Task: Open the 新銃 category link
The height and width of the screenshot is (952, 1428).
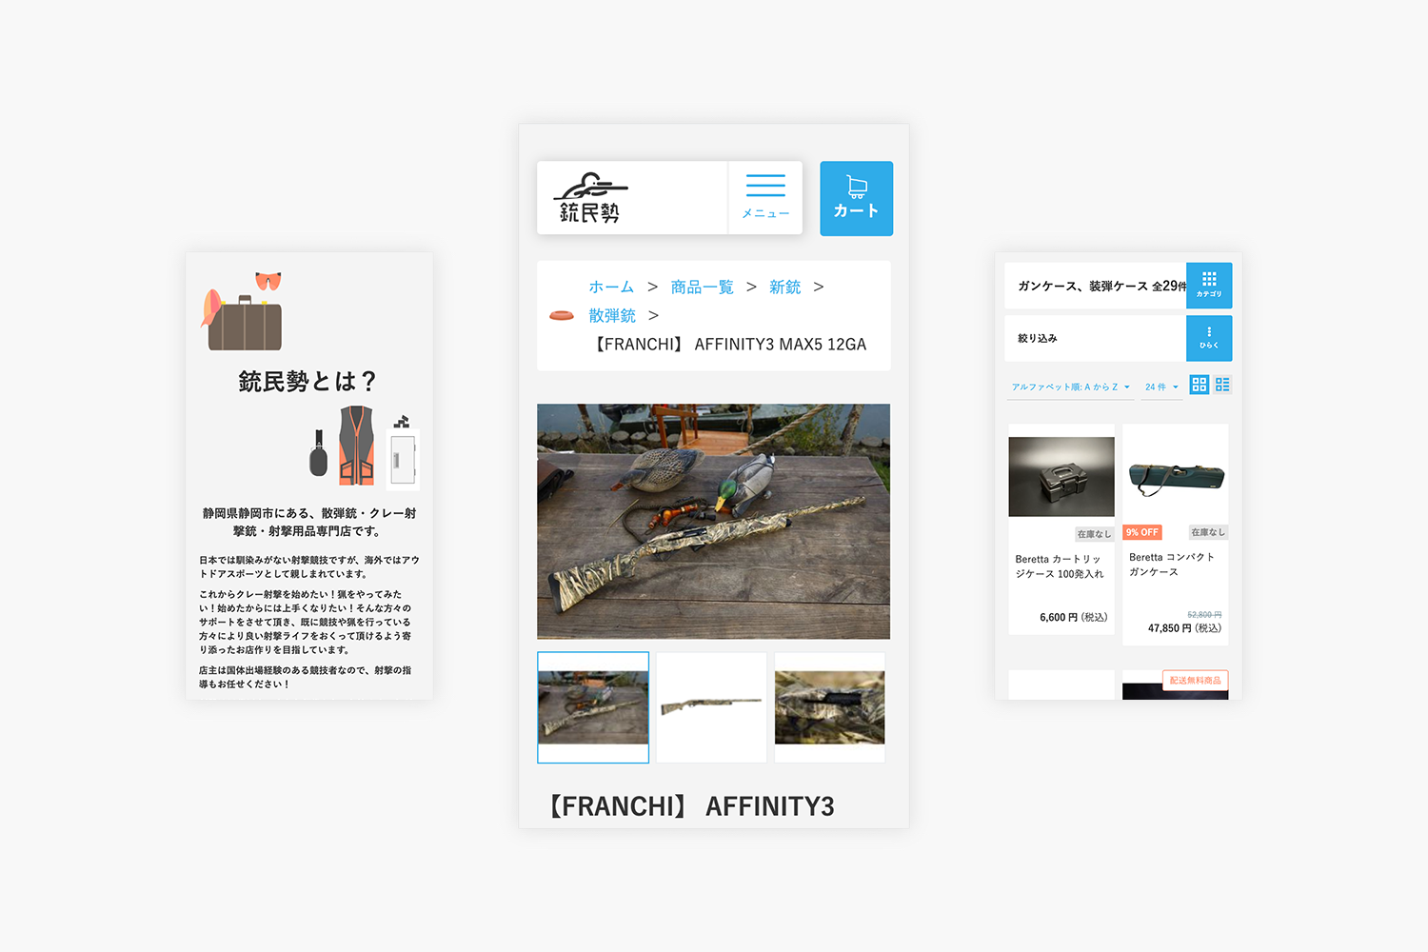Action: tap(784, 287)
